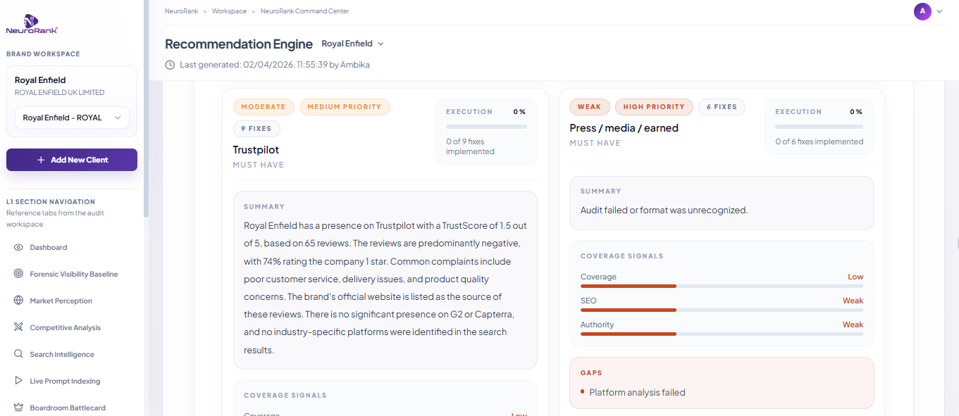
Task: Click the GAPS heading in the Press card
Action: coord(591,373)
